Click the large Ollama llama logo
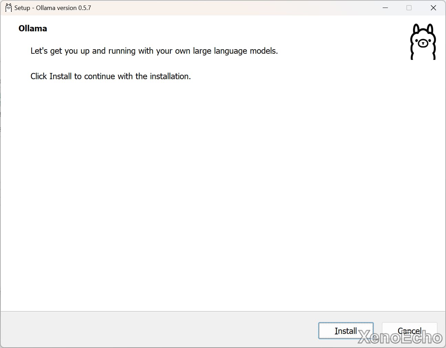 coord(423,42)
